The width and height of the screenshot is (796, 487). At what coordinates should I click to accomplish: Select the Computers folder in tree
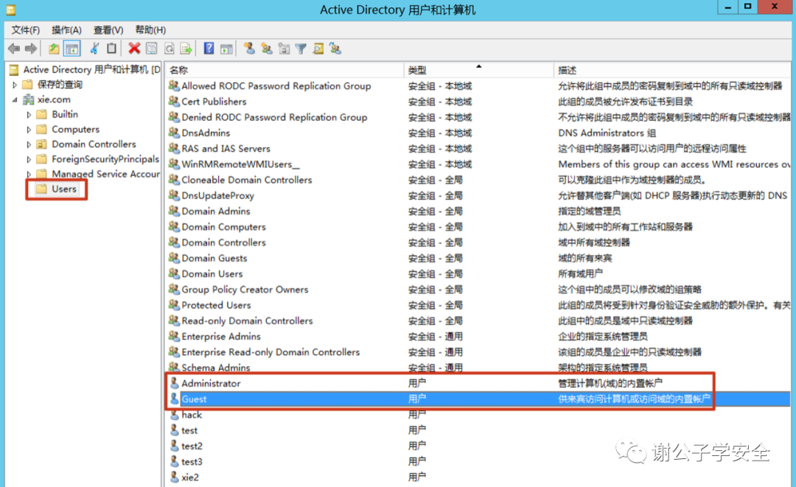(76, 130)
